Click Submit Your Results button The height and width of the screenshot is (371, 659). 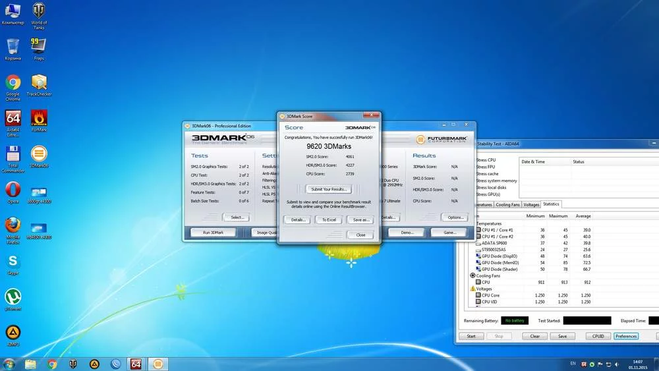pyautogui.click(x=329, y=189)
